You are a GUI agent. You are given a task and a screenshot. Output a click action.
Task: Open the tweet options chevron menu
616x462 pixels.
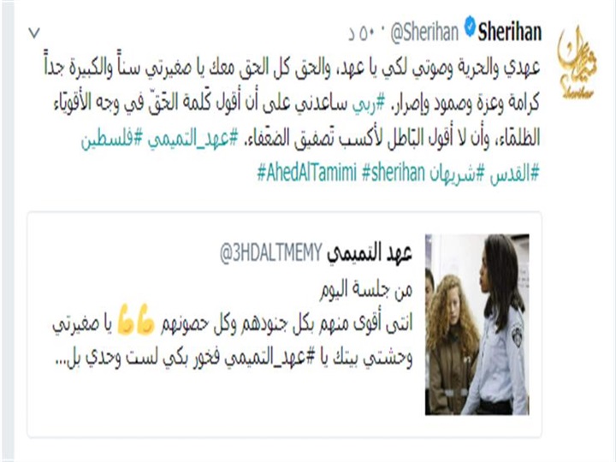coord(34,33)
